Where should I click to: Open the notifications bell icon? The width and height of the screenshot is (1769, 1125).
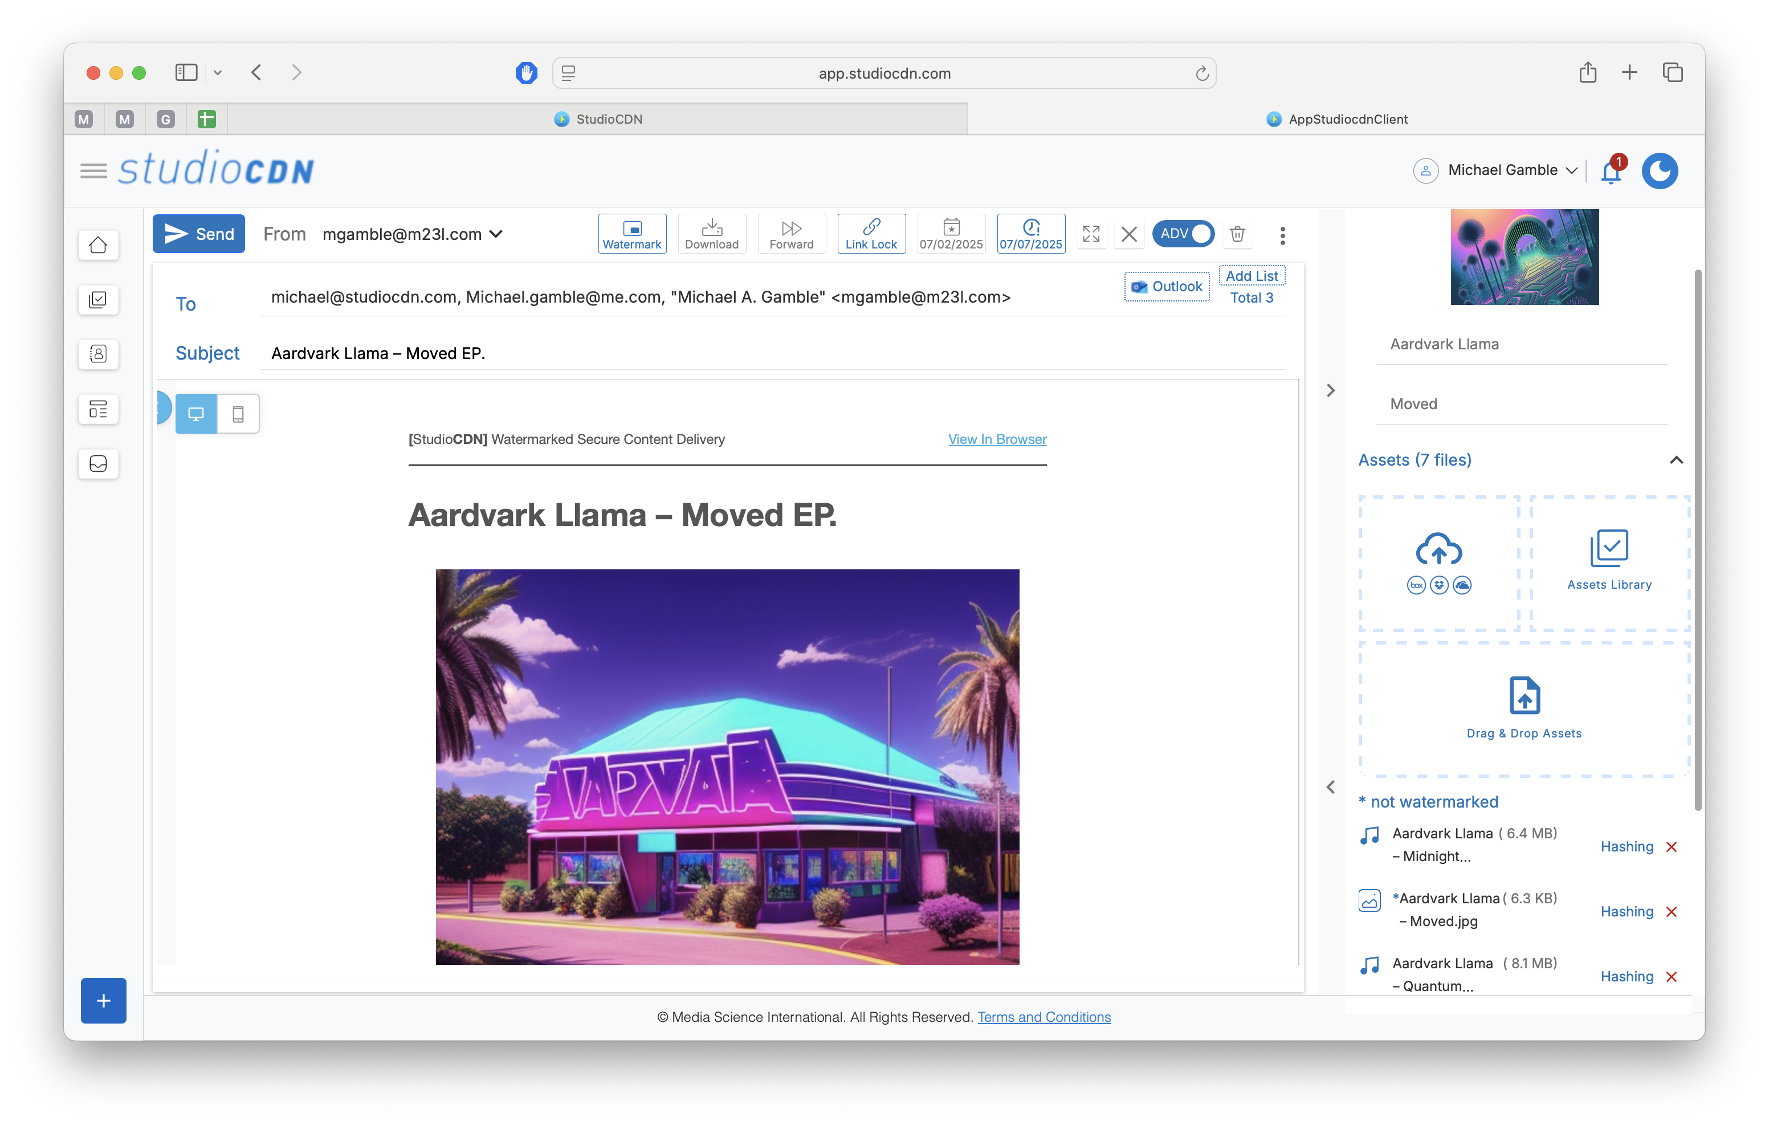(x=1611, y=171)
